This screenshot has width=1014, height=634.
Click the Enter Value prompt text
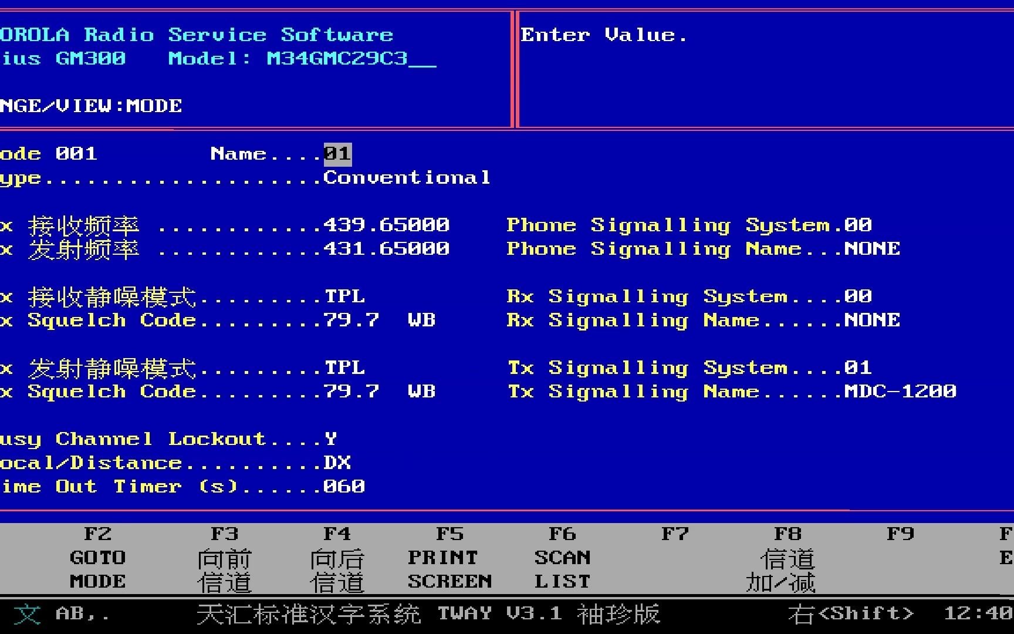[604, 35]
